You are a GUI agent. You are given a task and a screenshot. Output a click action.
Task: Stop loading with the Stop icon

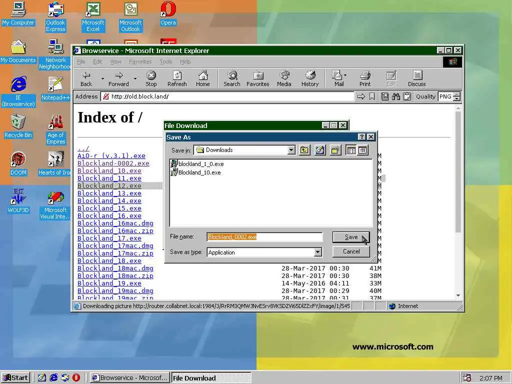151,79
